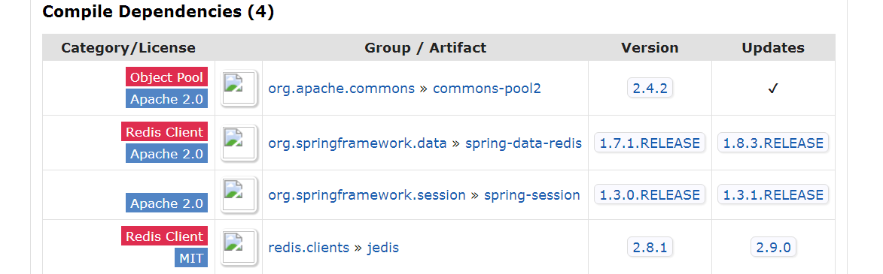Open the Redis Client tag for spring-data-redis
The width and height of the screenshot is (883, 274).
tap(164, 132)
